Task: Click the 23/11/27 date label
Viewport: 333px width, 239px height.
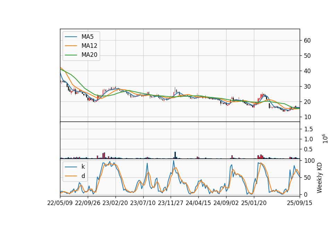Action: coord(171,203)
